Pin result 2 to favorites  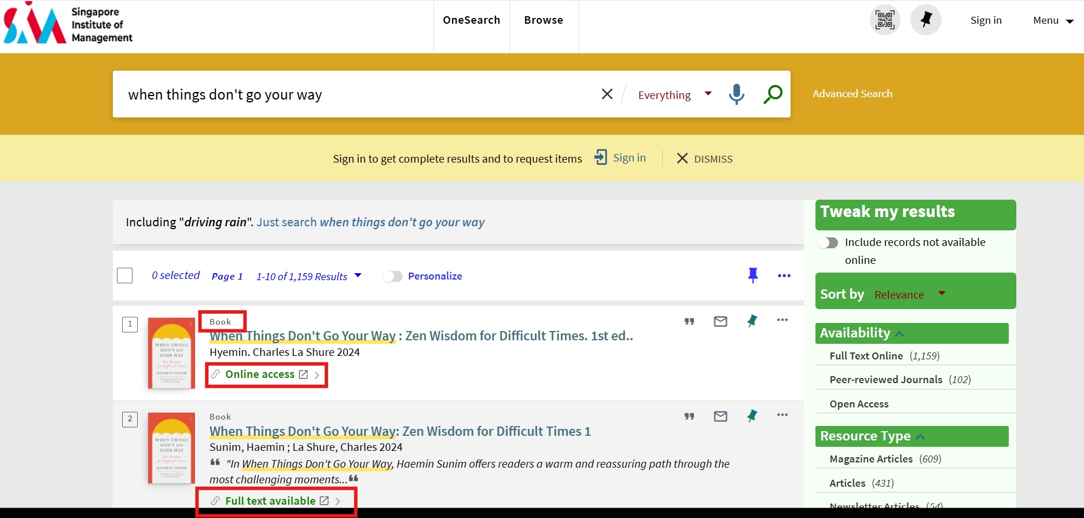click(x=752, y=416)
